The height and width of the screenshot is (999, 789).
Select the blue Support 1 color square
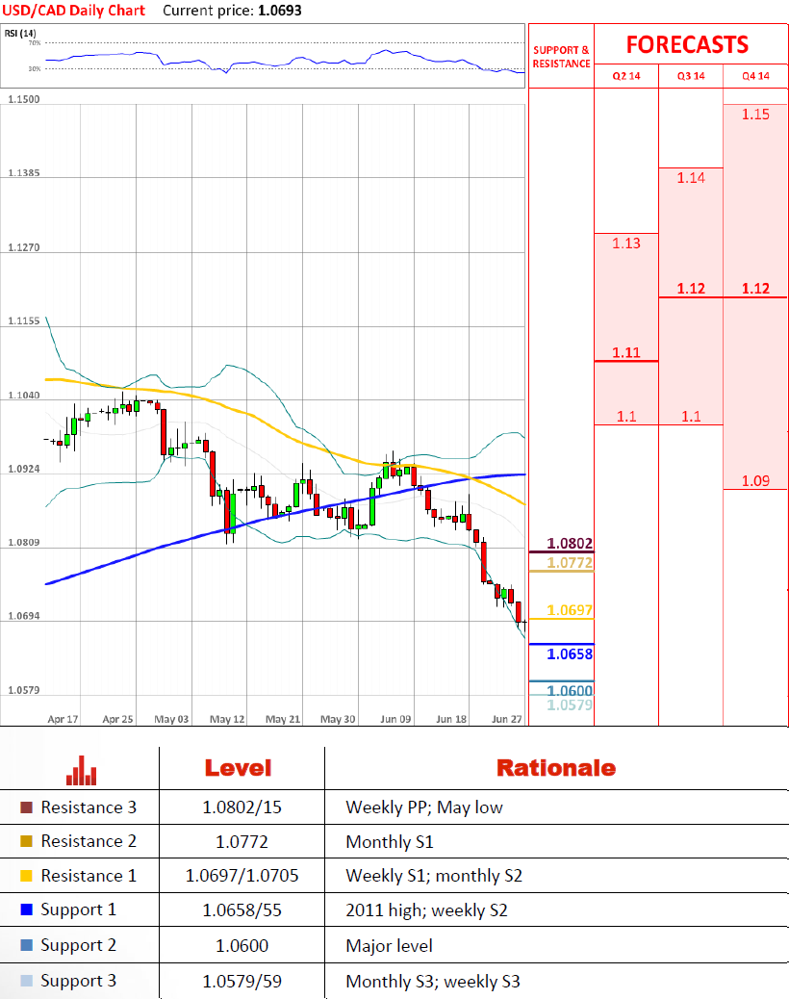pos(26,910)
